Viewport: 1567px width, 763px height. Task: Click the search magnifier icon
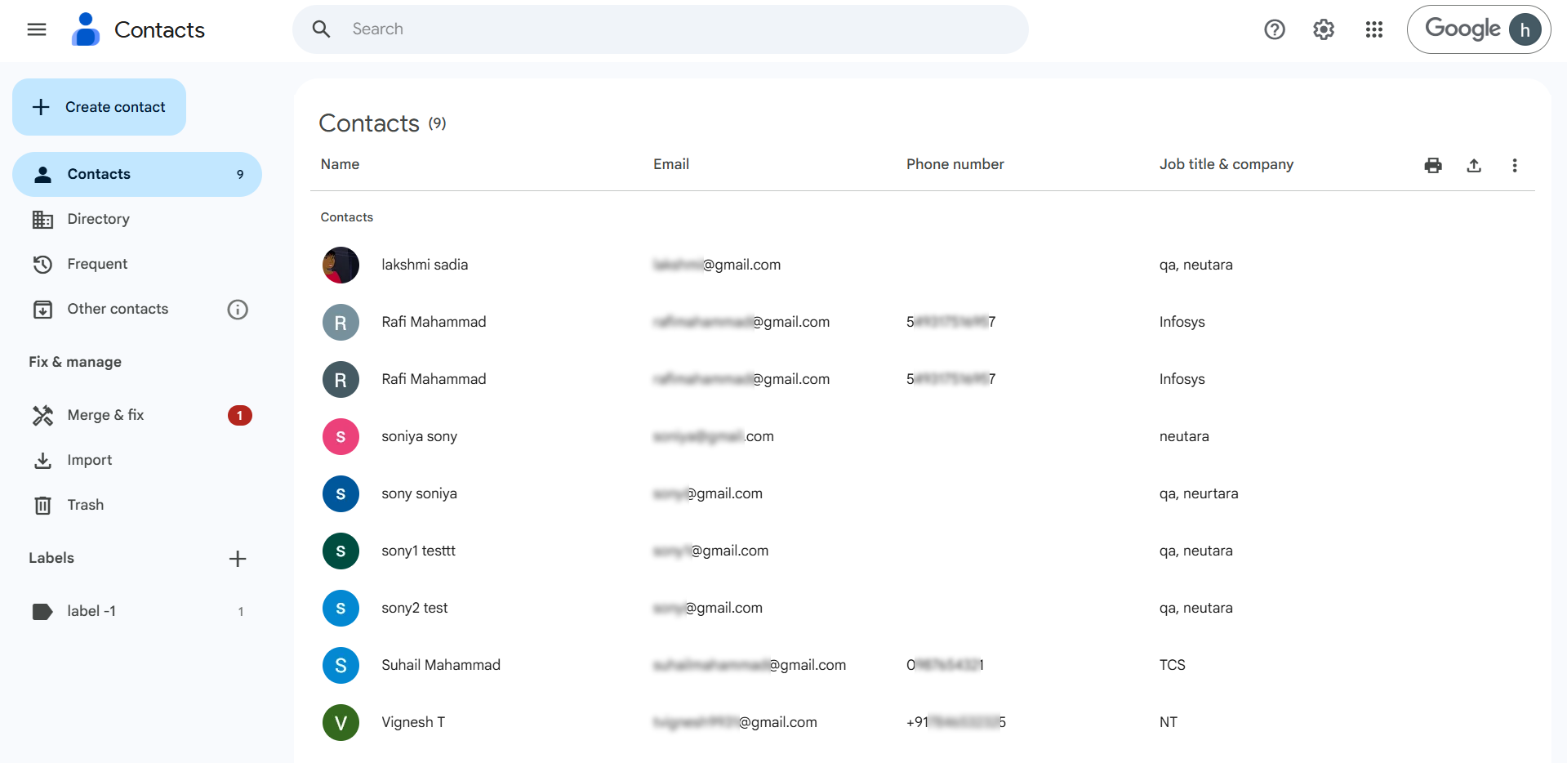(322, 29)
